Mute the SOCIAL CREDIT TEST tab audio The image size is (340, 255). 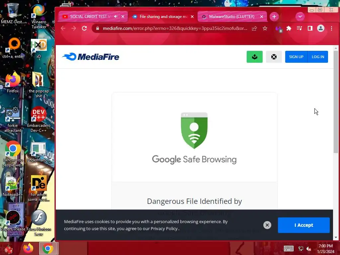click(116, 17)
